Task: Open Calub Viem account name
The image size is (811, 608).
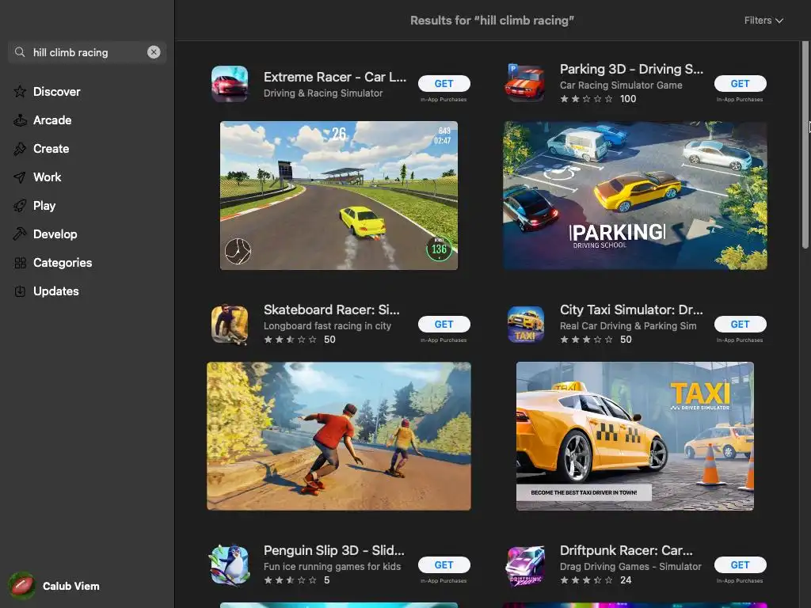Action: point(70,587)
